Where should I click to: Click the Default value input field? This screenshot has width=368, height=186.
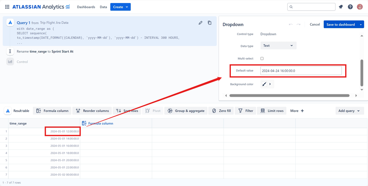click(301, 70)
